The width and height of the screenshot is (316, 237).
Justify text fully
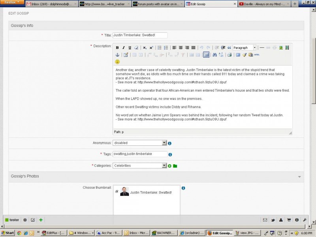coord(193,48)
